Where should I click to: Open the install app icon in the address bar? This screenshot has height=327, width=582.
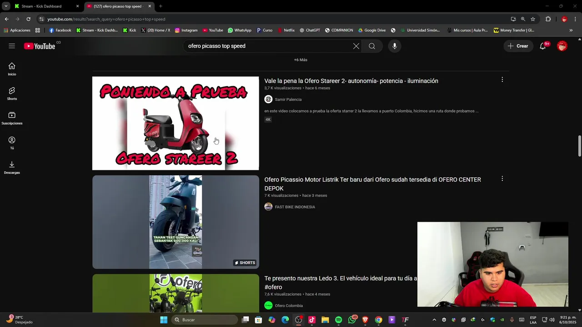[513, 19]
